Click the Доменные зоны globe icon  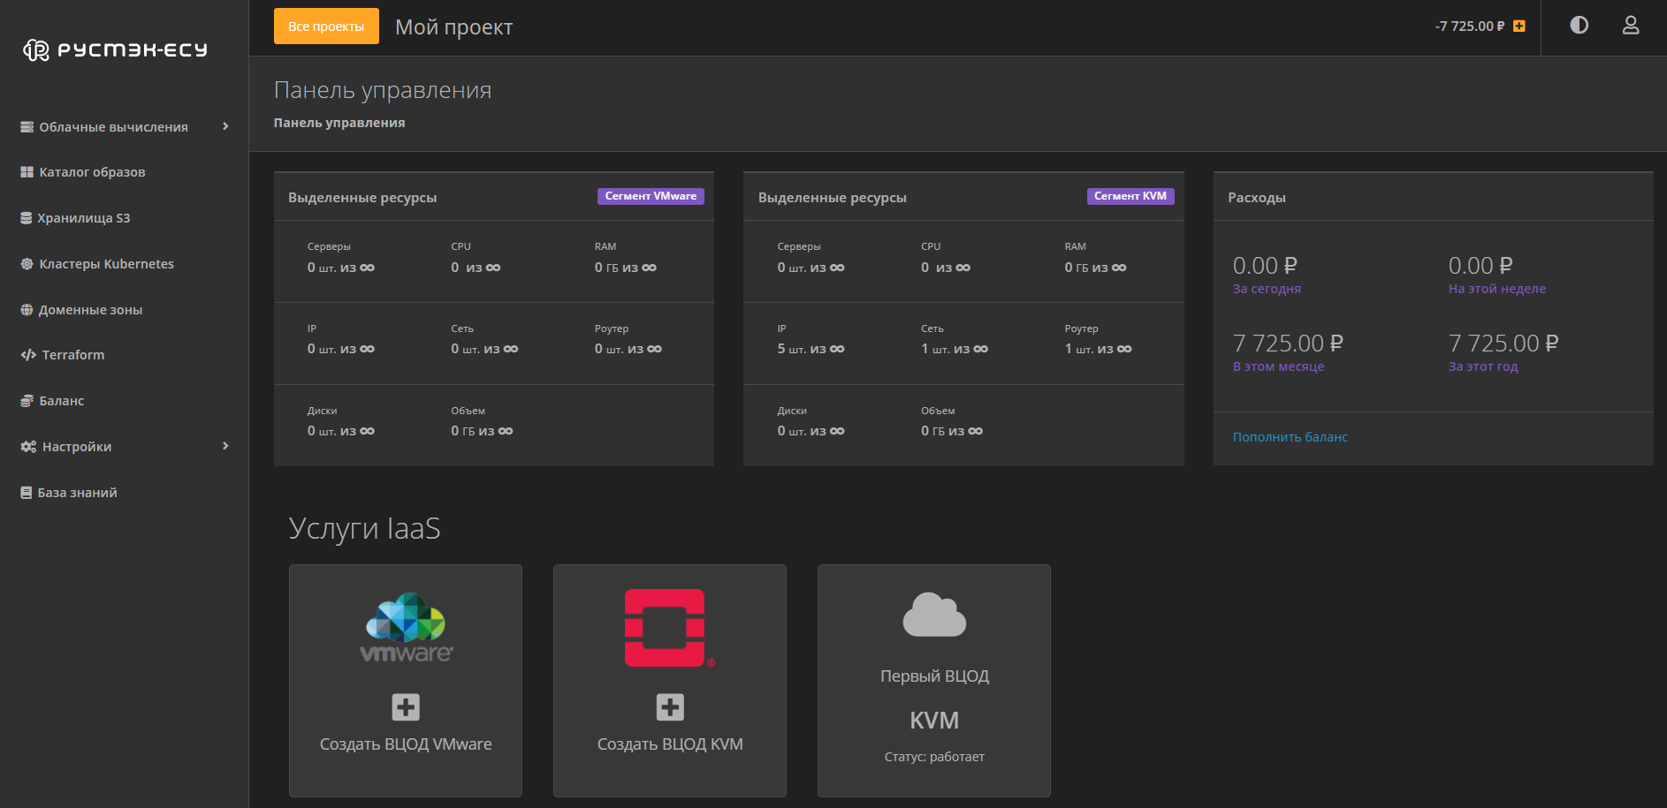tap(27, 310)
